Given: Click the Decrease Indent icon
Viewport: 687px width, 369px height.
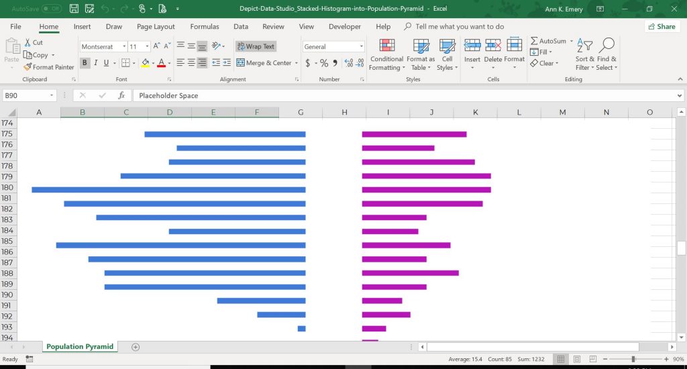Looking at the screenshot, I should (x=216, y=62).
